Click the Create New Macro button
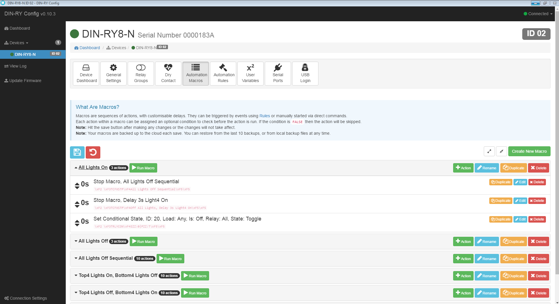Screen dimensions: 559x304 (x=529, y=151)
